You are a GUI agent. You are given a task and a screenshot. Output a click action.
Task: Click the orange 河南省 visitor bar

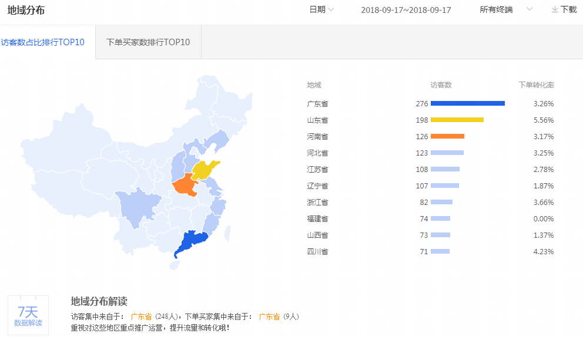447,136
